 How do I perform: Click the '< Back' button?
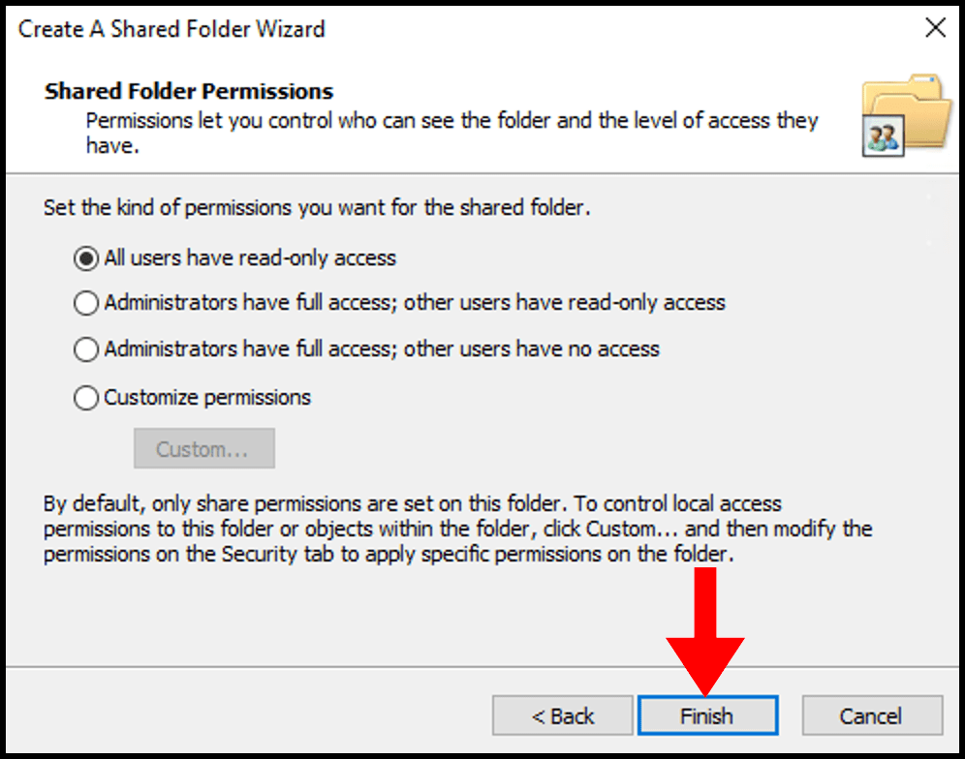tap(562, 715)
